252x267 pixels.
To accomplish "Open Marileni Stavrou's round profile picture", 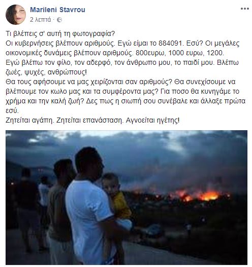I will [x=16, y=15].
